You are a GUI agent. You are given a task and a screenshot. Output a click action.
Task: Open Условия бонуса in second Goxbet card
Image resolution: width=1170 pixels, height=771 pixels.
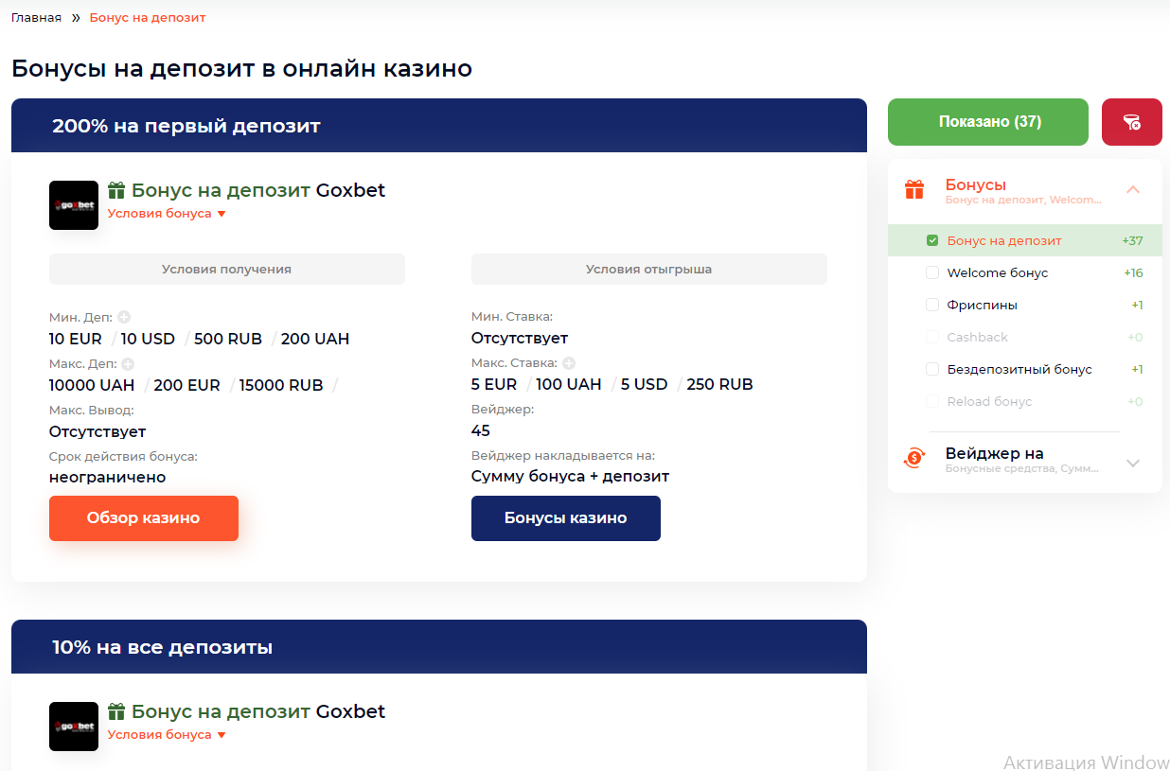[167, 734]
